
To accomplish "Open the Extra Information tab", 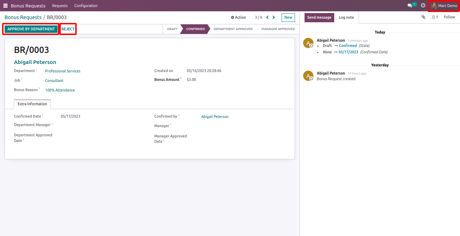I will point(32,104).
